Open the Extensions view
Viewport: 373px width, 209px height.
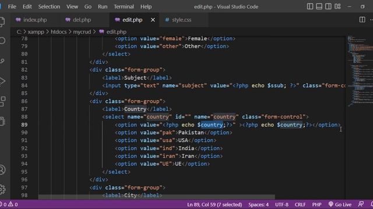pyautogui.click(x=2, y=101)
